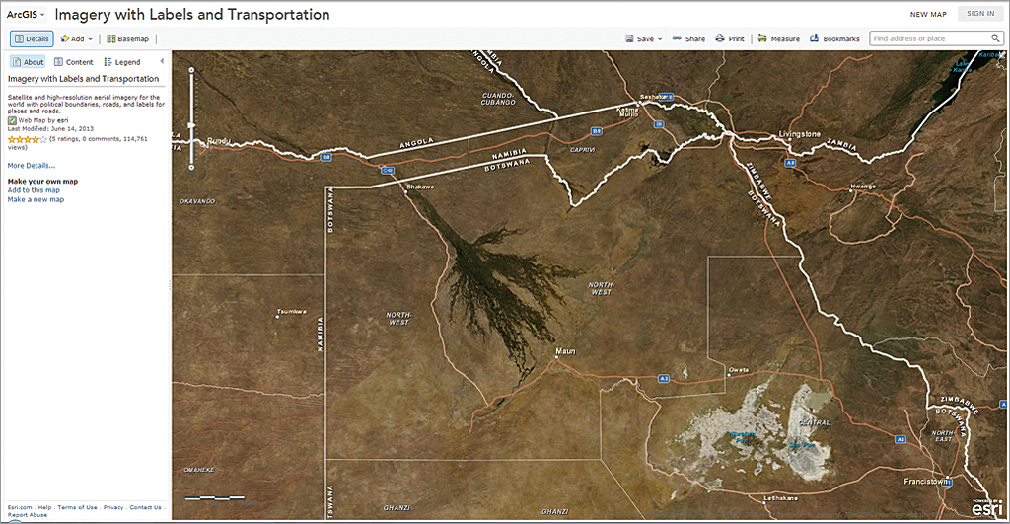The height and width of the screenshot is (524, 1010).
Task: Click NEW MAP in the header
Action: pos(928,14)
